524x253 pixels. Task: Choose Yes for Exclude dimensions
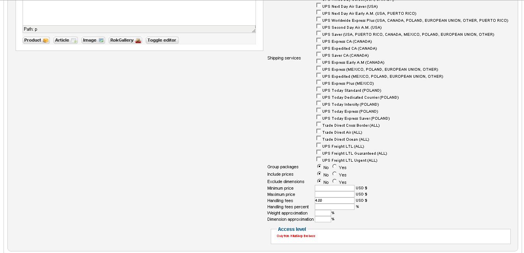334,181
